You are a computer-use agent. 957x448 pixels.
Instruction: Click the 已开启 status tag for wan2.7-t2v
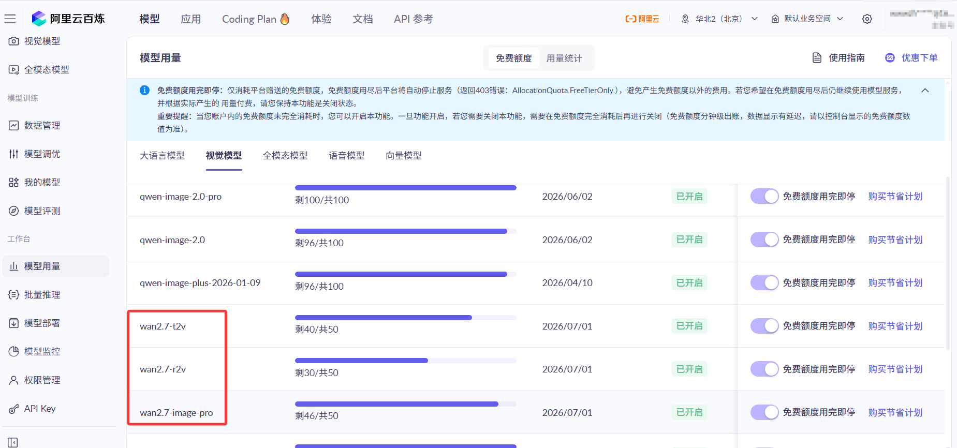point(689,326)
